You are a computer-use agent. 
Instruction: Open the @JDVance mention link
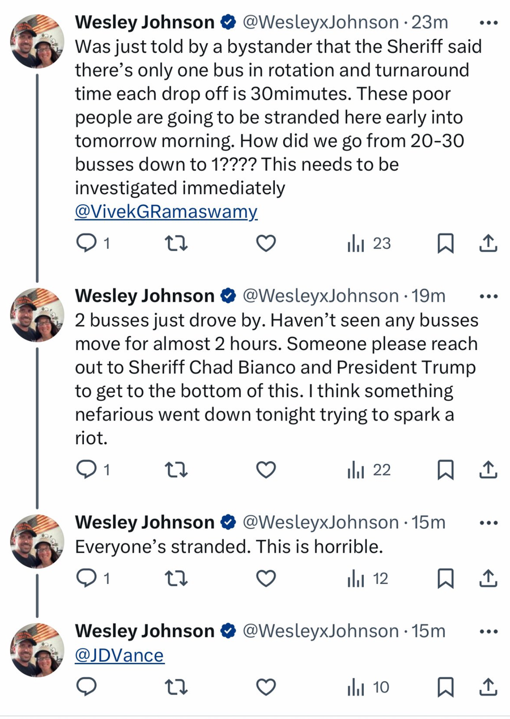tap(119, 655)
